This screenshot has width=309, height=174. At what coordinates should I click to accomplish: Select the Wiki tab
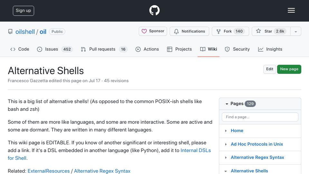[209, 49]
